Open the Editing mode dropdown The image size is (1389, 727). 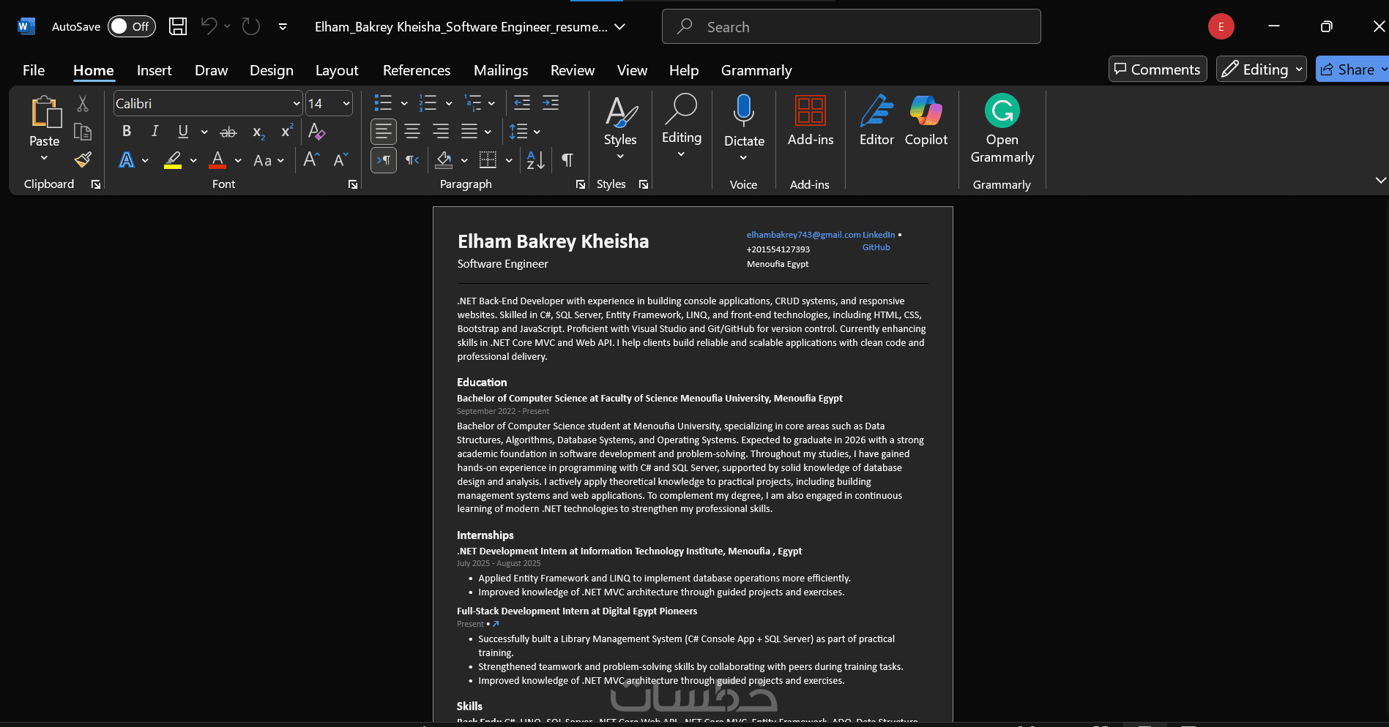(1261, 69)
